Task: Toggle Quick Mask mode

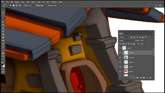Action: point(3,69)
